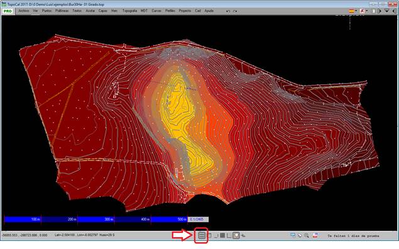Click the magnifier zoom icon in status bar

click(x=307, y=236)
